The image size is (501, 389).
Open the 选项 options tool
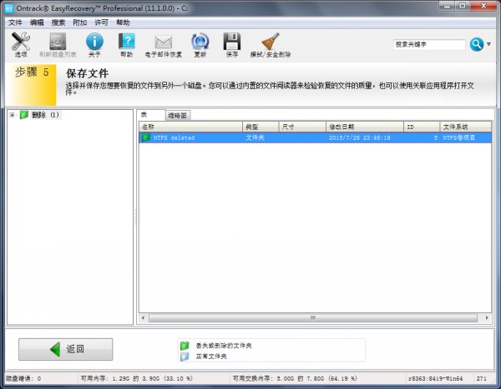coord(21,45)
